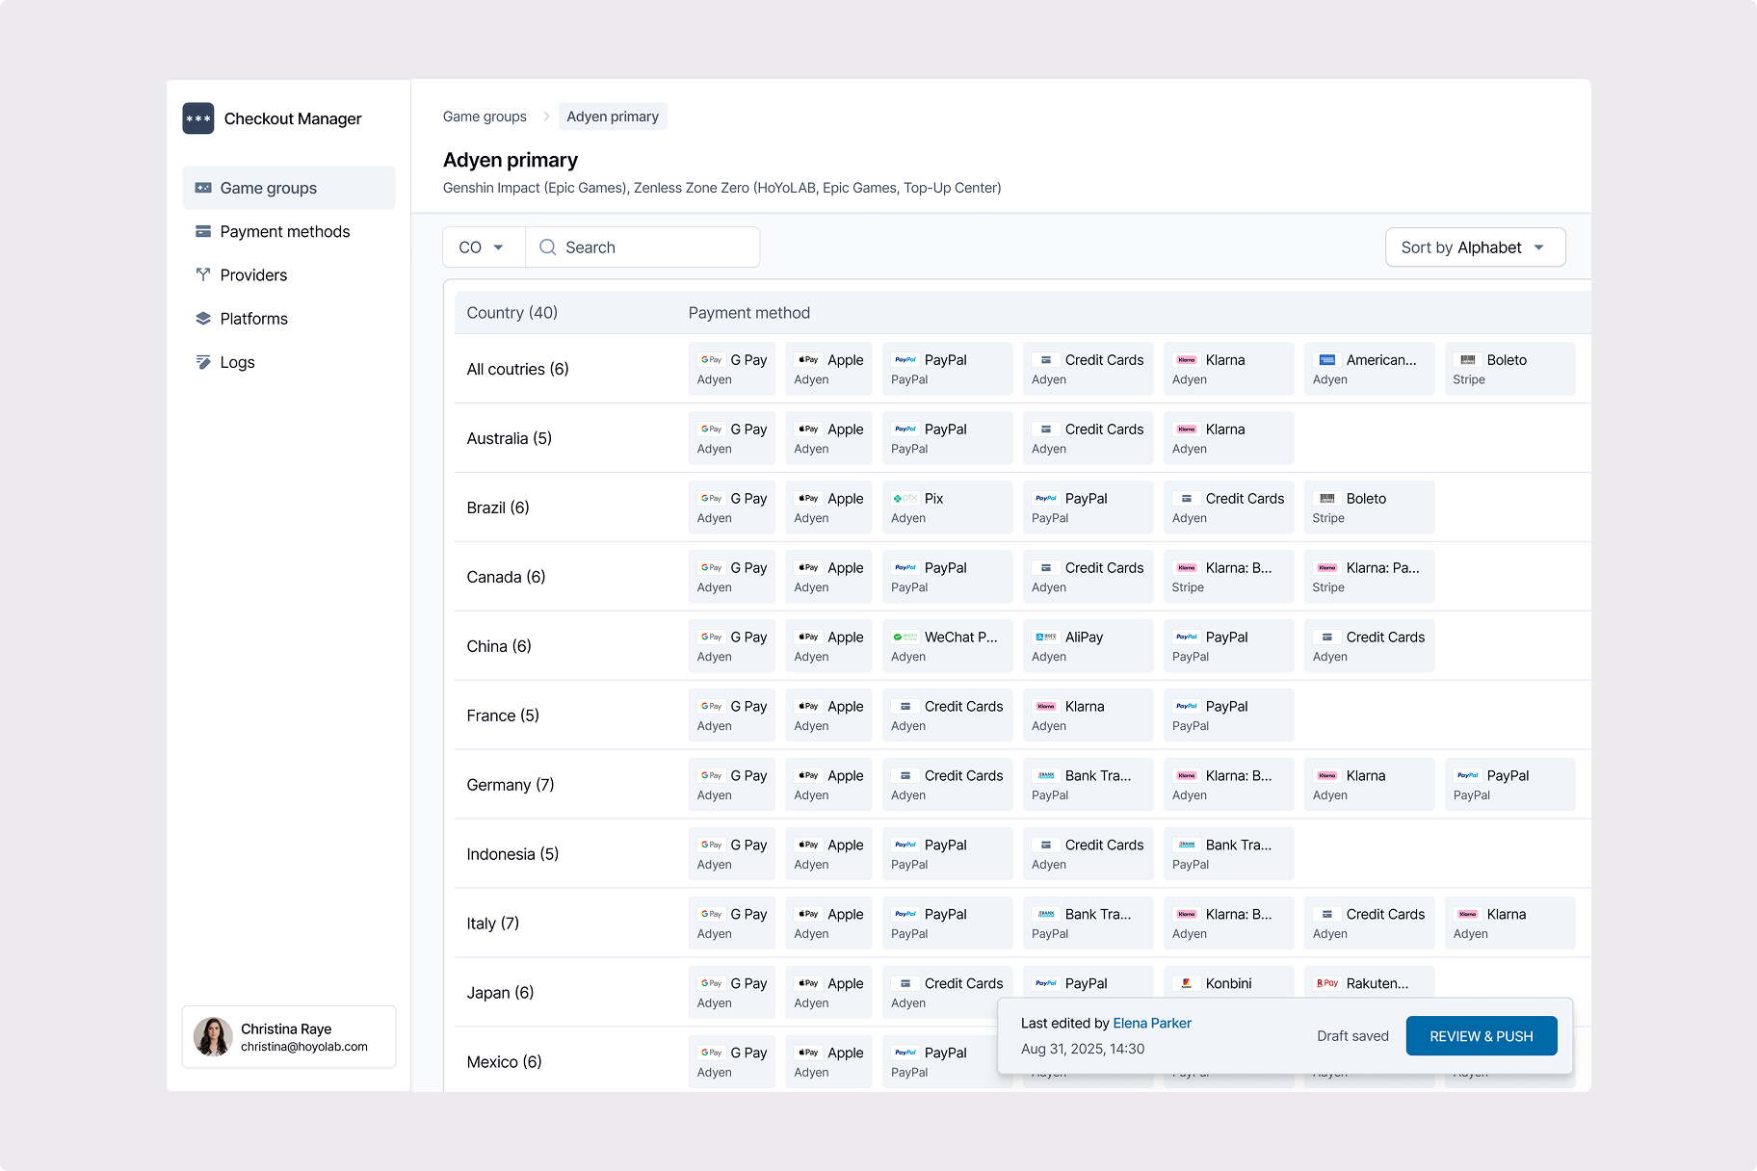The image size is (1757, 1171).
Task: Click the Klarna icon in France row
Action: (1044, 706)
